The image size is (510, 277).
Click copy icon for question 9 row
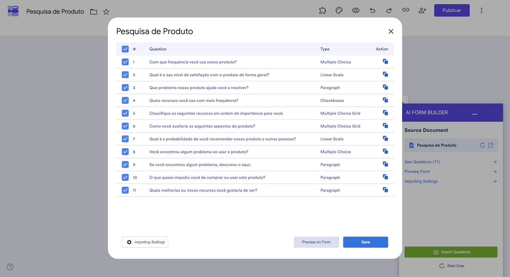point(385,164)
